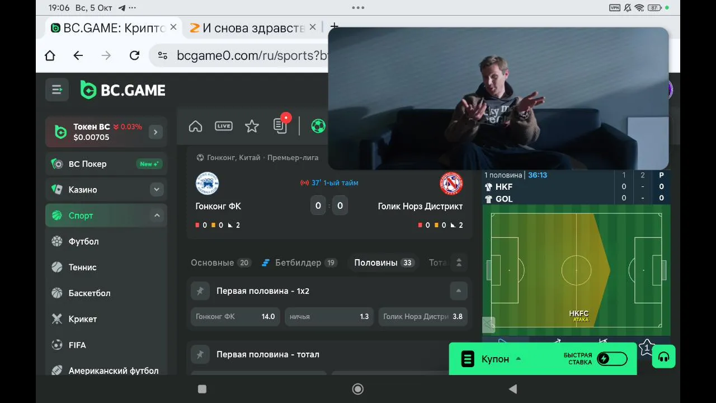Collapse Первая половина - 1x2 section
The width and height of the screenshot is (716, 403).
pos(459,290)
